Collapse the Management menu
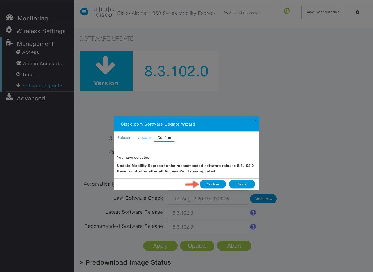 [35, 44]
